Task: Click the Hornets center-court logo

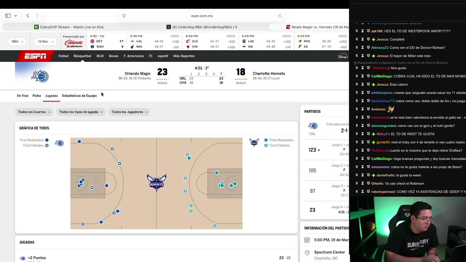Action: (x=157, y=183)
